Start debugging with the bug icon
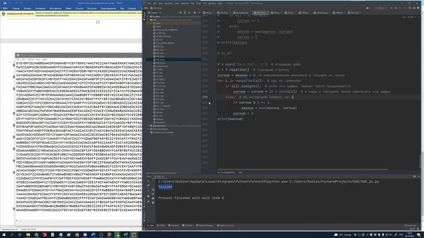This screenshot has height=238, width=424. (x=396, y=8)
